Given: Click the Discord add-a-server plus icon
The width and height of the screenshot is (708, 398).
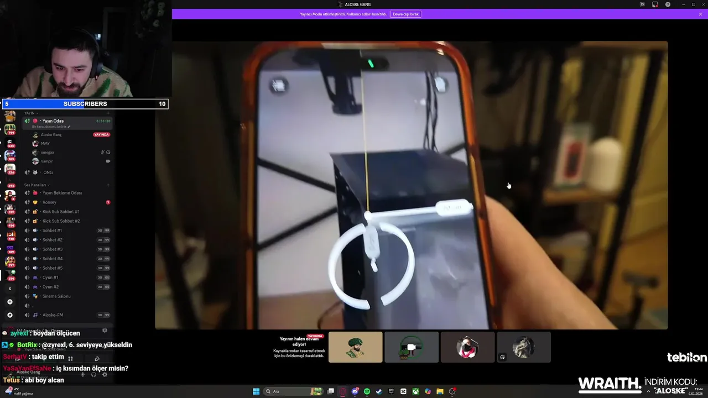Looking at the screenshot, I should click(x=9, y=302).
